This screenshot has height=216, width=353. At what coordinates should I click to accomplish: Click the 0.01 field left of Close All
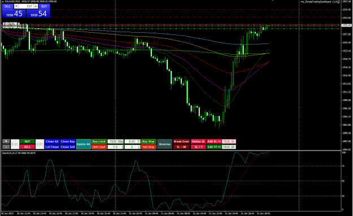[x=40, y=144]
